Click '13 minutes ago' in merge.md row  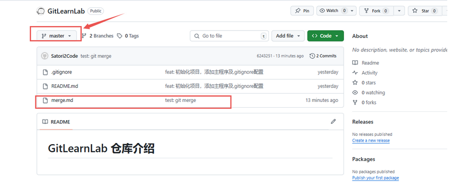(322, 100)
